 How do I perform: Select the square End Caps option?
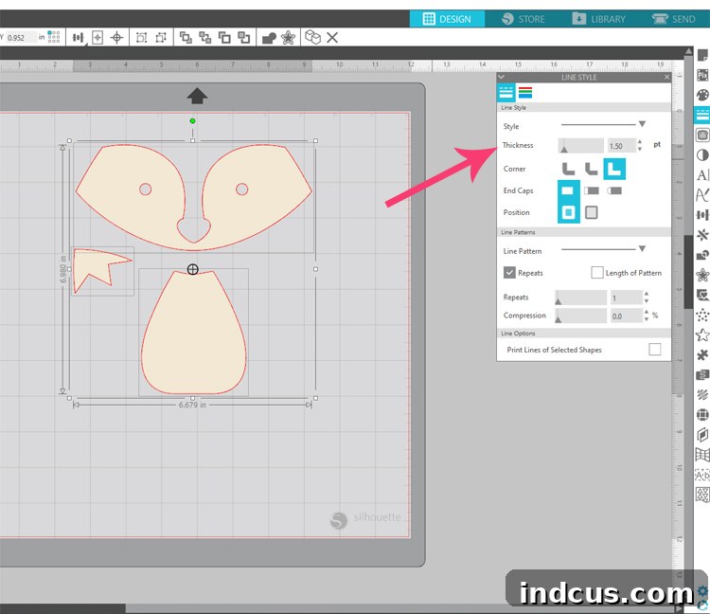click(x=592, y=190)
